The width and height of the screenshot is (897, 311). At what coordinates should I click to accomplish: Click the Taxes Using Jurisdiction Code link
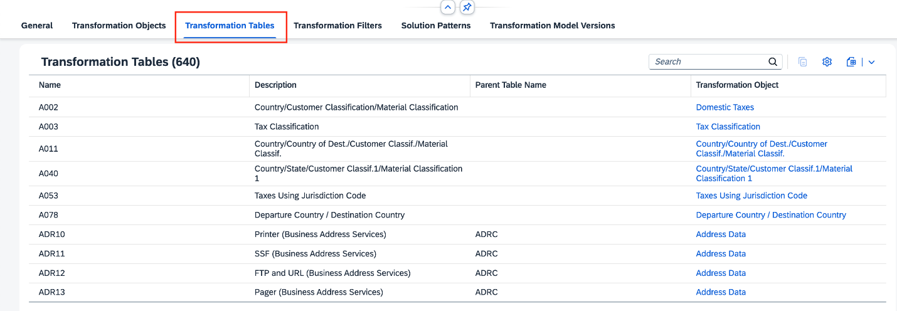pos(751,196)
